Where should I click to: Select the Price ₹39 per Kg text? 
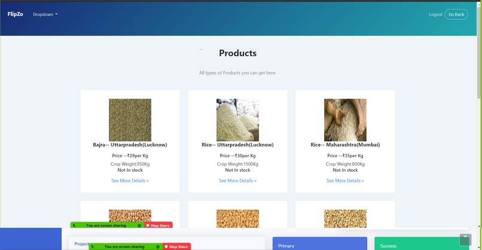click(130, 156)
